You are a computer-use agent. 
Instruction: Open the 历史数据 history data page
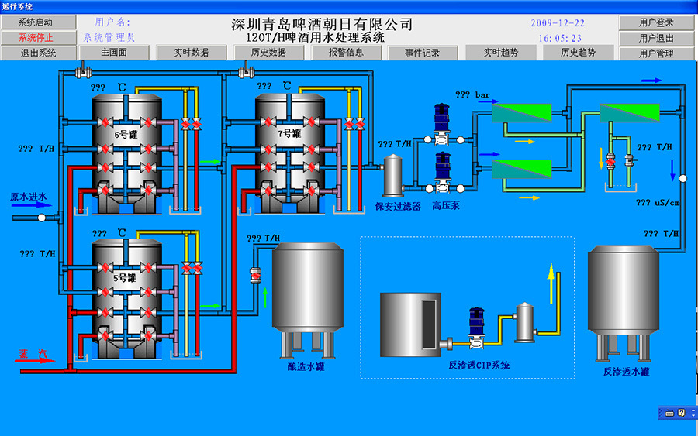pos(268,53)
